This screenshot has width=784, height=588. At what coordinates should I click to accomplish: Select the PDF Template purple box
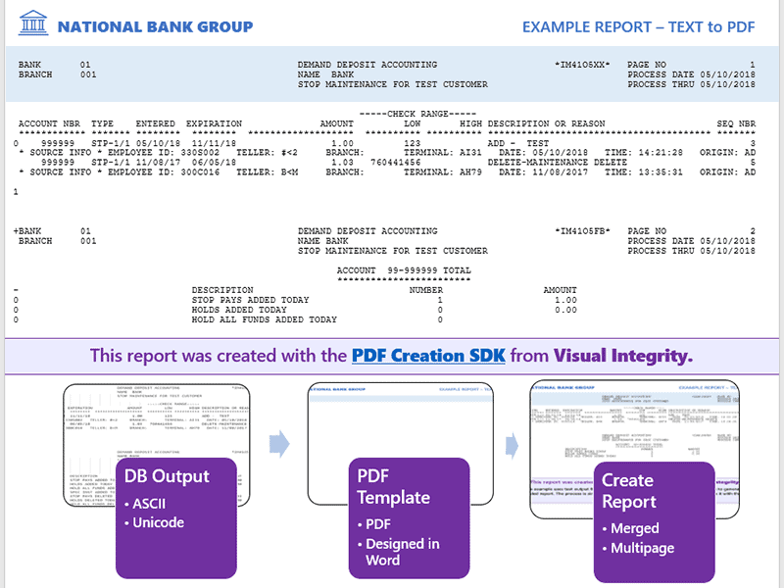click(409, 518)
